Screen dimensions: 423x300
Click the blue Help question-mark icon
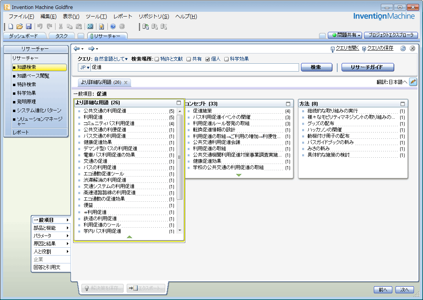[113, 26]
